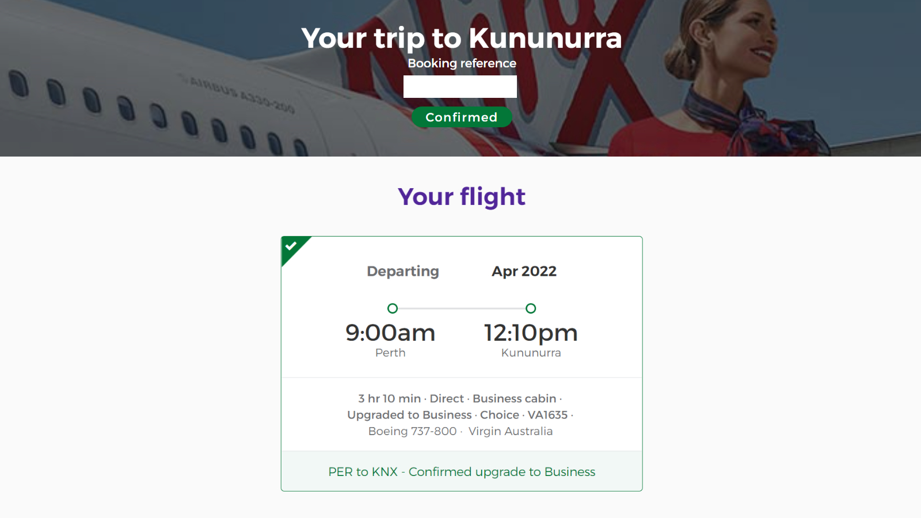The image size is (921, 518).
Task: Click the Perth departure circle marker
Action: (393, 308)
